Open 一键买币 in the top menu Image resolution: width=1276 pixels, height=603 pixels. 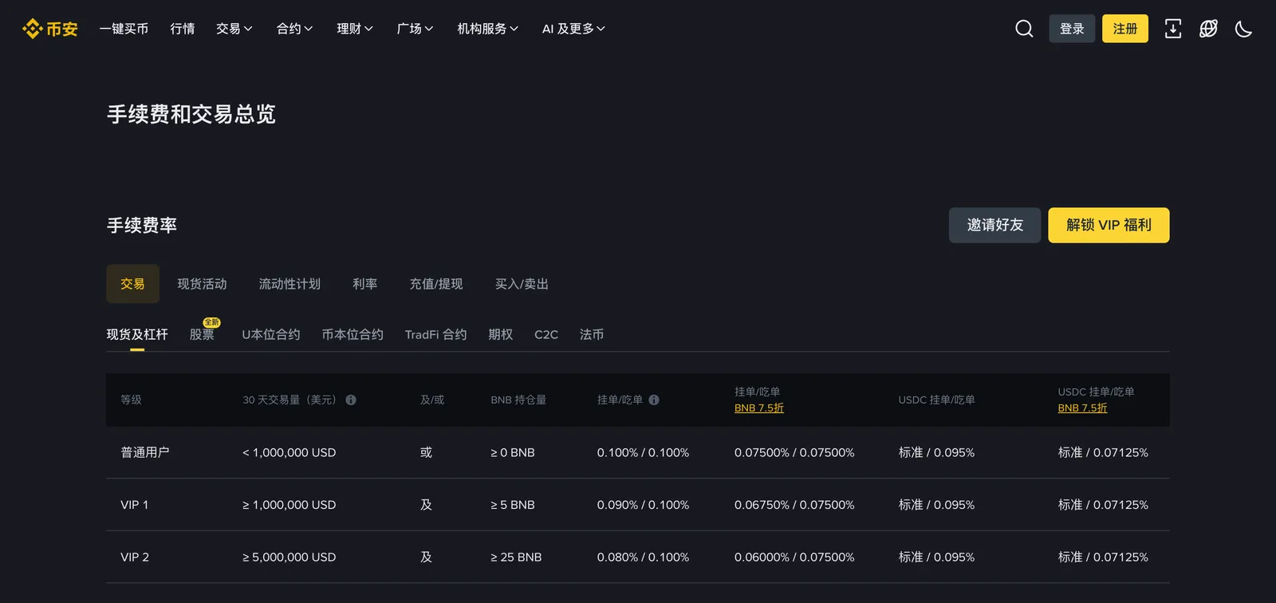click(x=124, y=29)
